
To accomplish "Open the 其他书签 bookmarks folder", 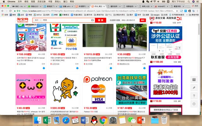I will 193,15.
